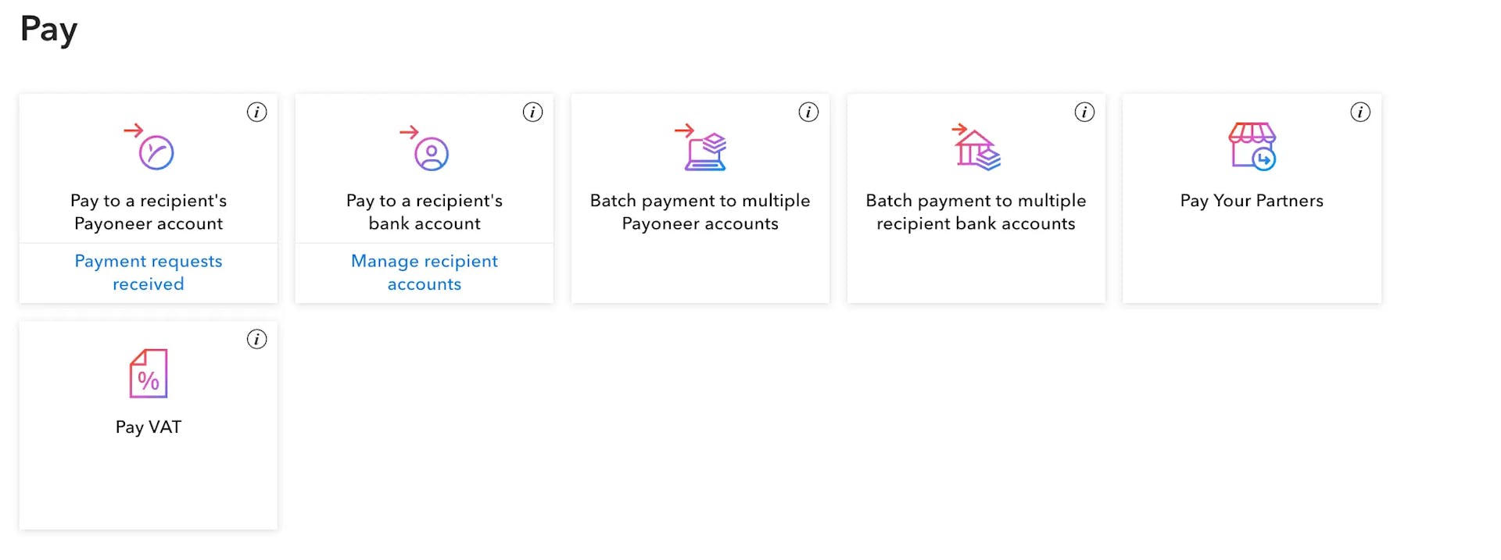Image resolution: width=1501 pixels, height=560 pixels.
Task: Click info icon on batch payment to recipient bank accounts
Action: (x=1085, y=112)
